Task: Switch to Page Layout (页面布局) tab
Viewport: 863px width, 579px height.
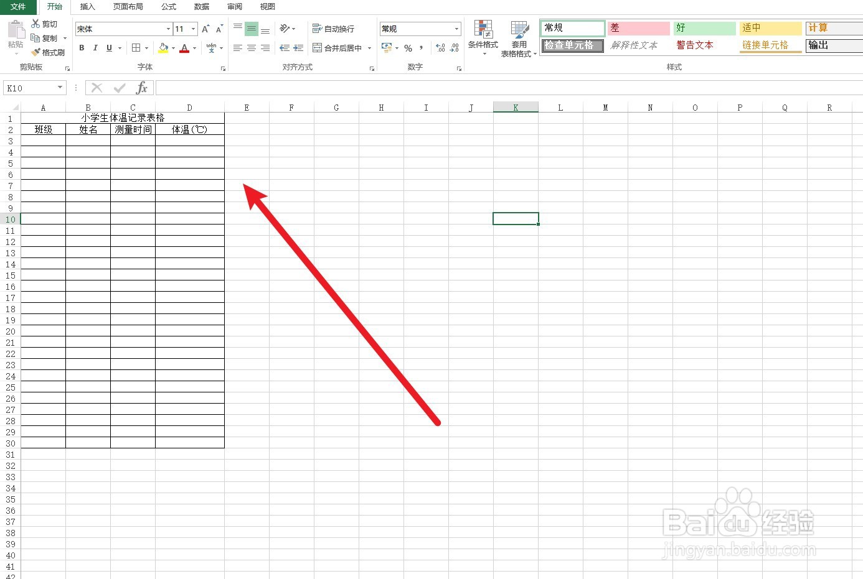Action: tap(128, 6)
